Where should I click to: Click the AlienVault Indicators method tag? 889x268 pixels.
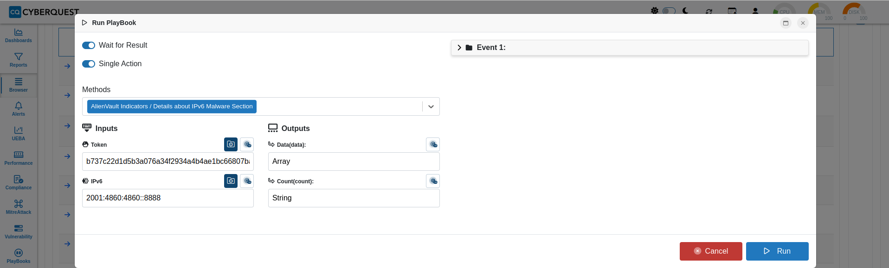[x=172, y=106]
